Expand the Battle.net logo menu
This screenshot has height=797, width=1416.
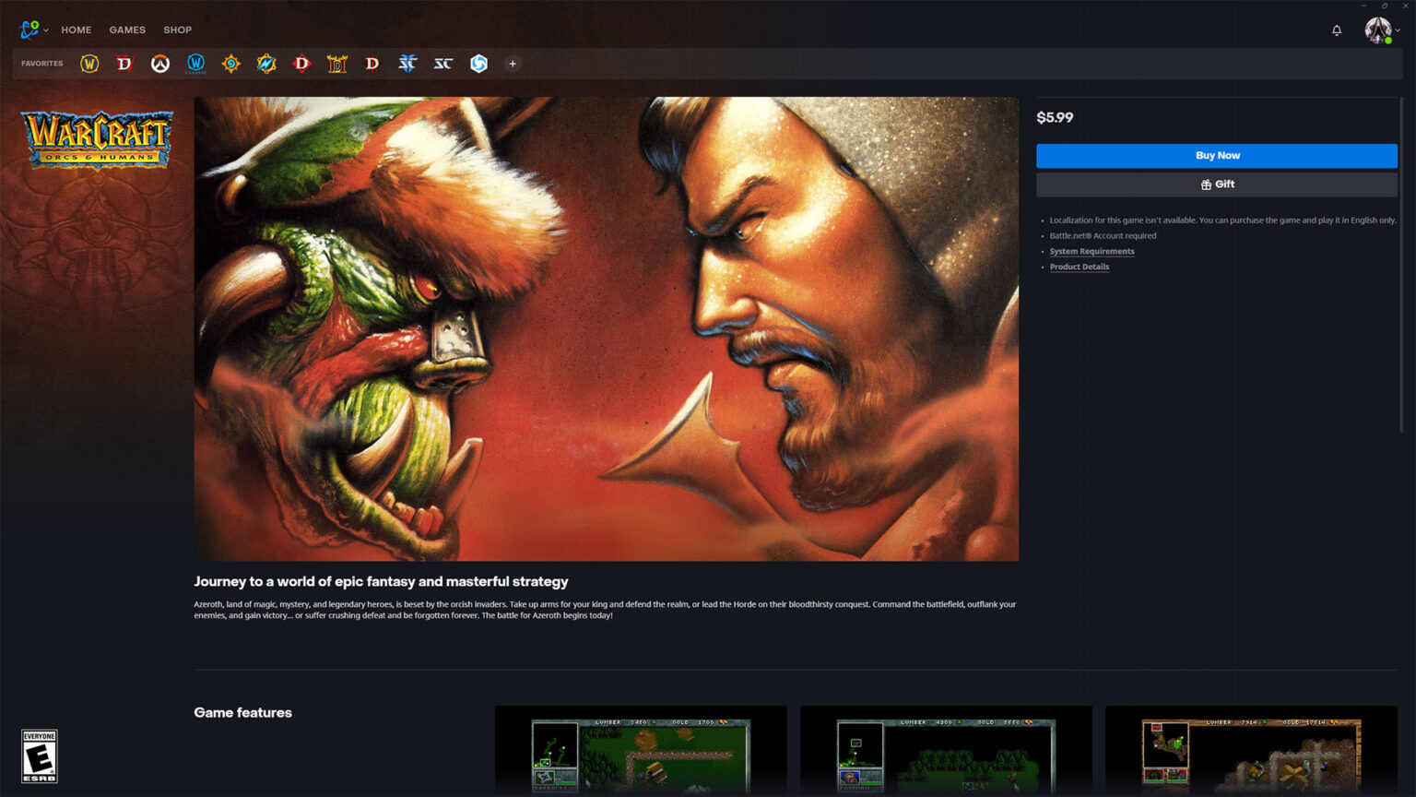point(33,30)
